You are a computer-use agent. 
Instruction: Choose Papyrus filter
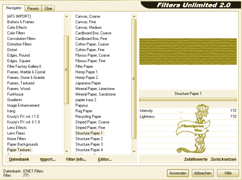82,105
